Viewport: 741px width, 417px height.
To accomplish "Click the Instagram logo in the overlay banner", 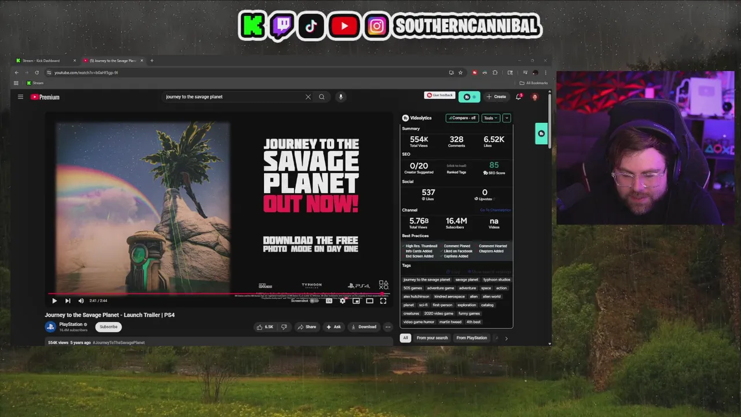I will [x=377, y=26].
